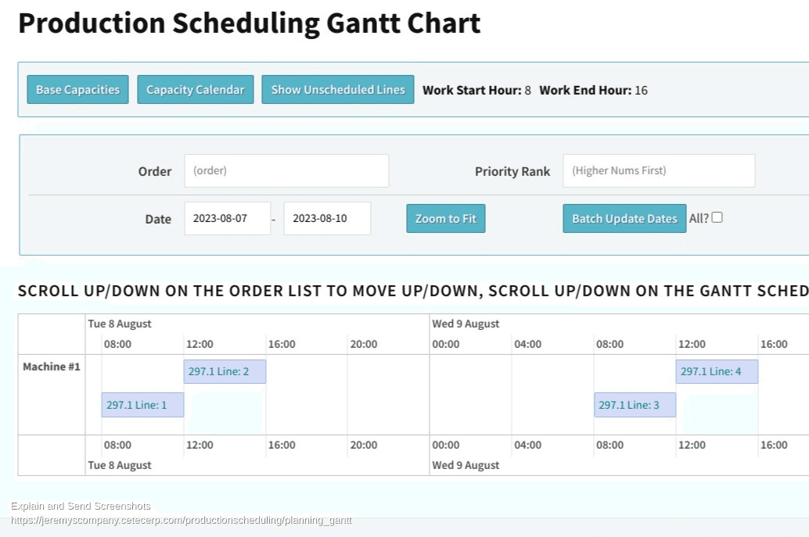Select the 297.1 Line: 3 task bar
The height and width of the screenshot is (537, 809).
(635, 405)
